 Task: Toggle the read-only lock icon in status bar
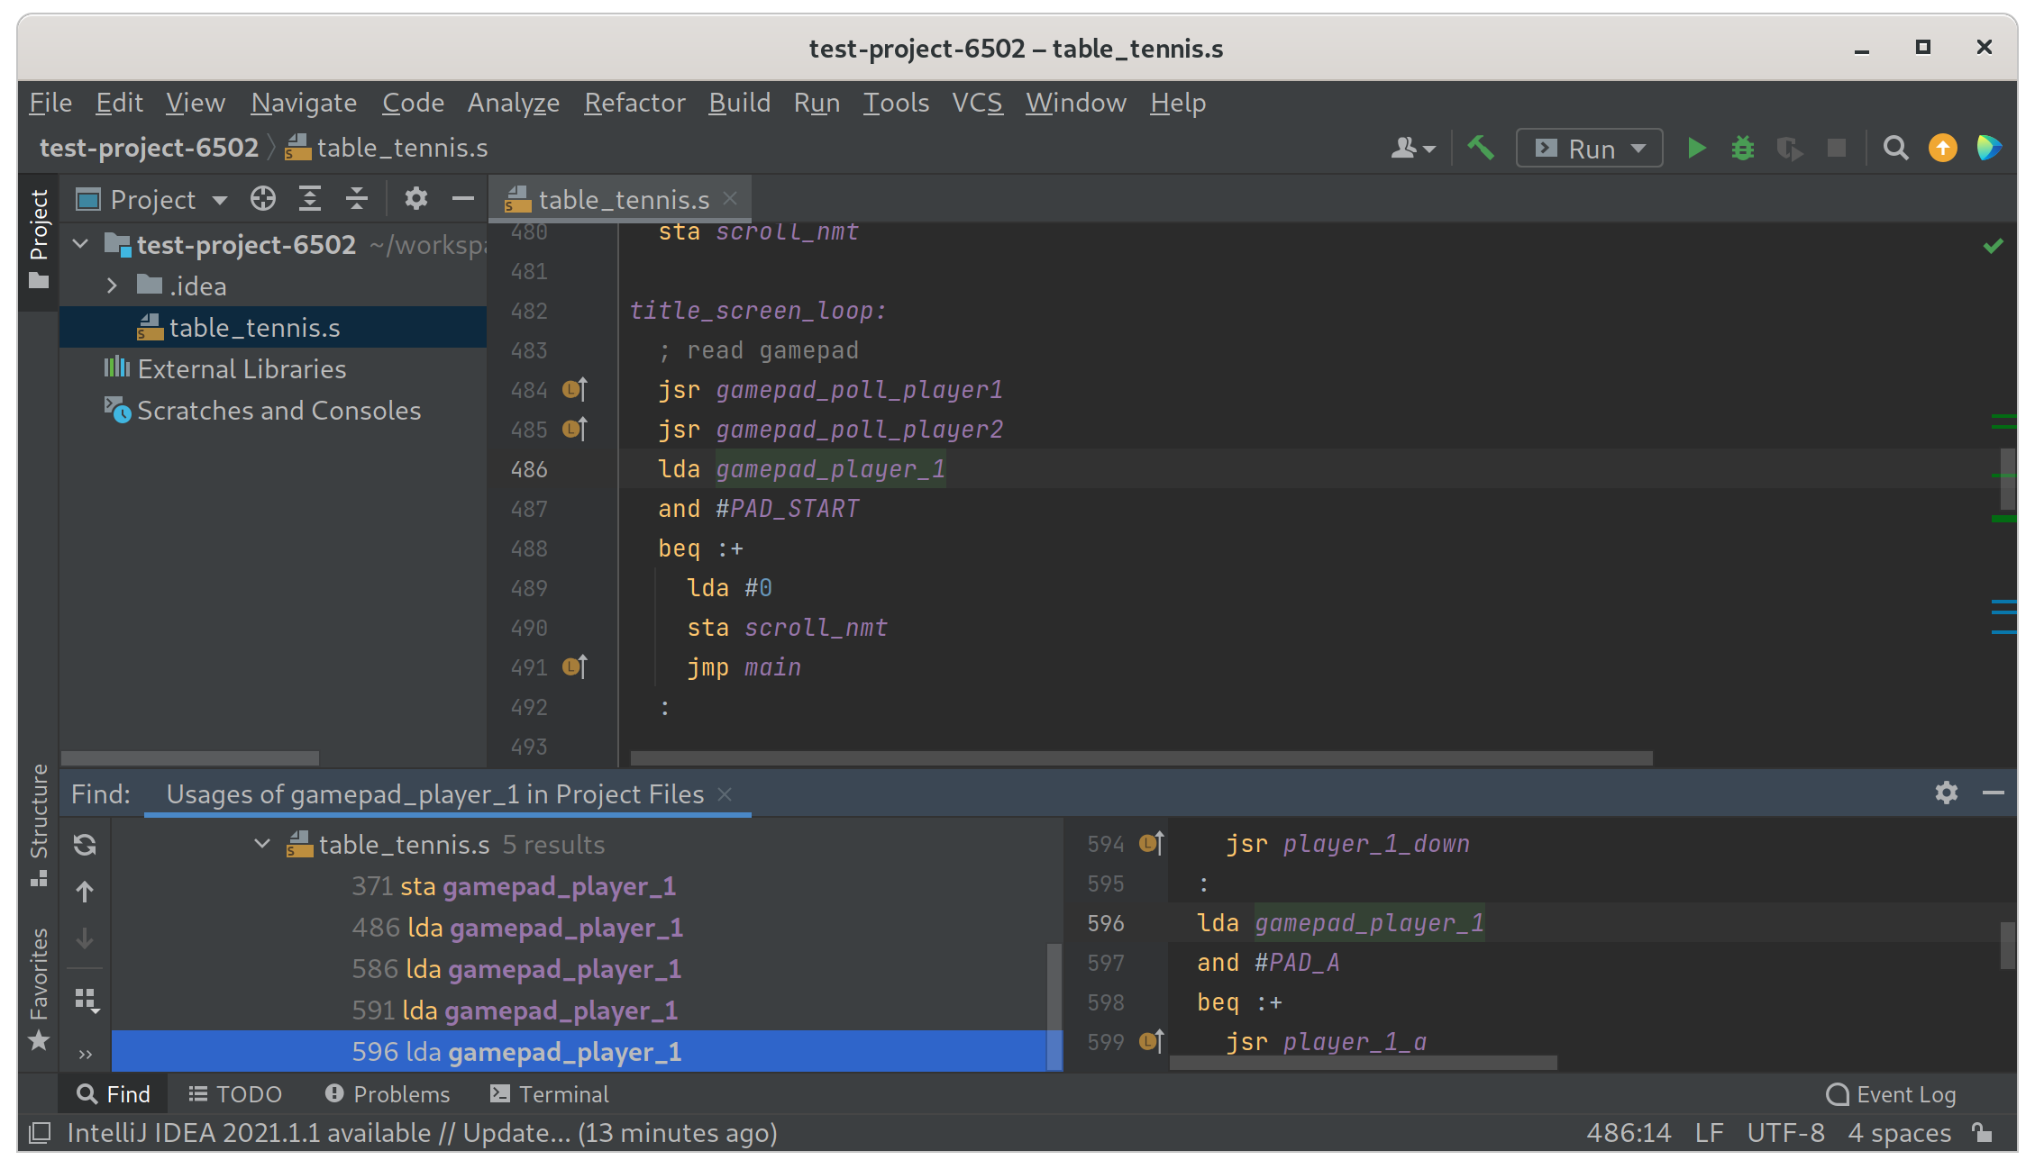tap(1982, 1133)
